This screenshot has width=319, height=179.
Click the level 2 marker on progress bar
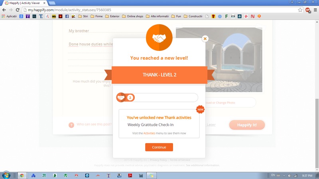pos(130,97)
